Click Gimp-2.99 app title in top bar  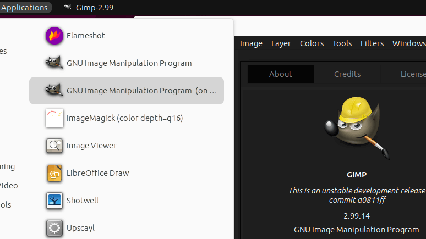click(x=95, y=8)
